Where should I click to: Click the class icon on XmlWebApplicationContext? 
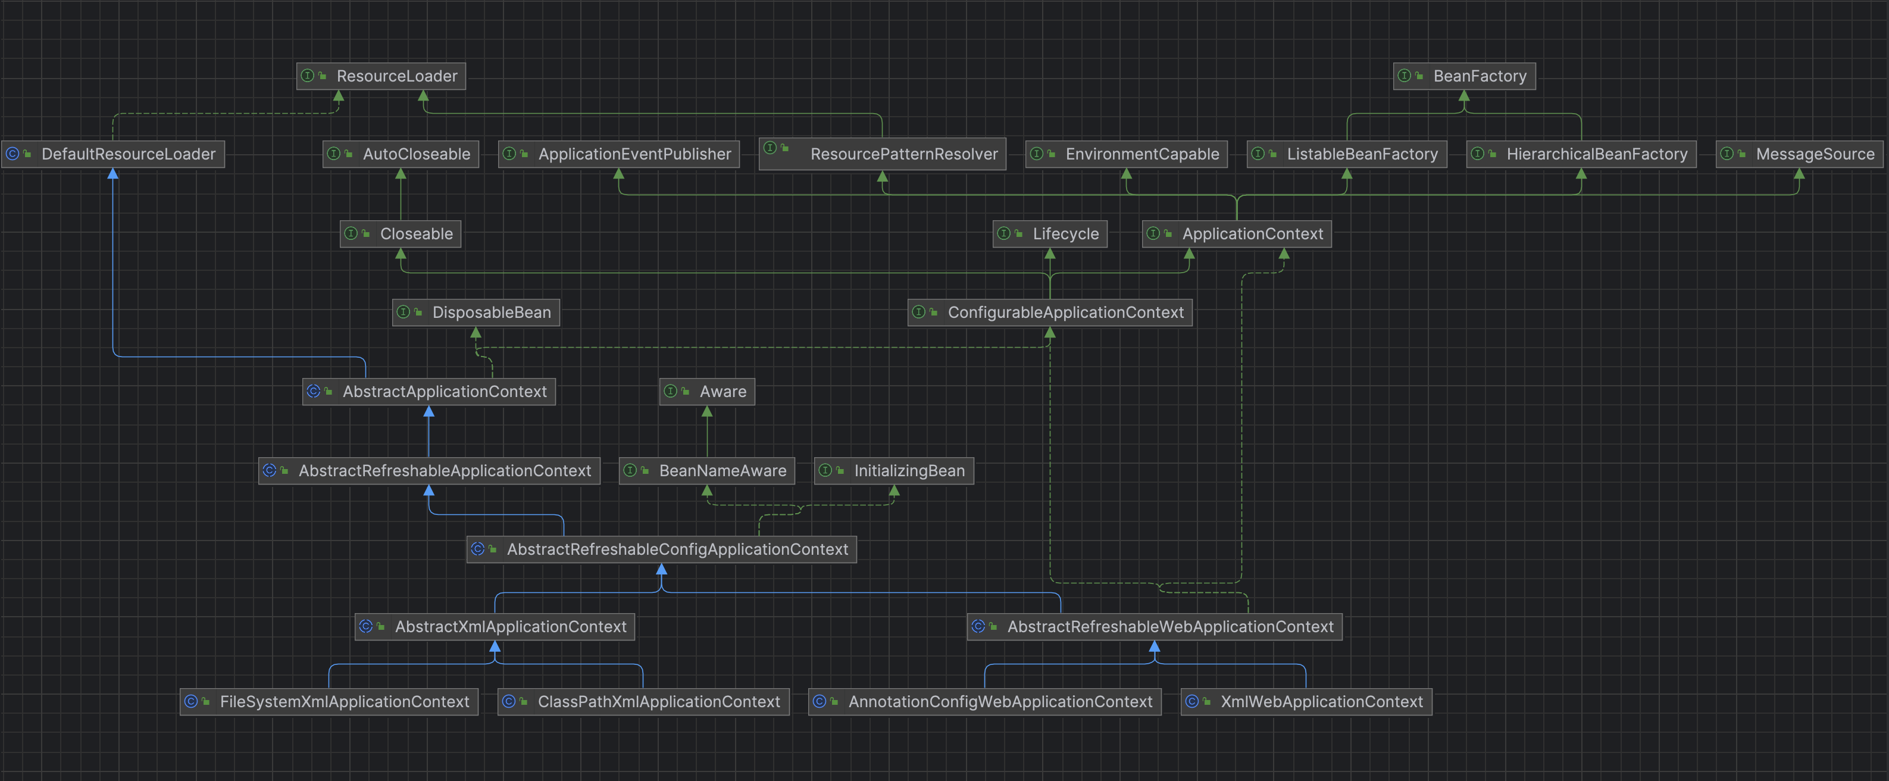click(x=1192, y=701)
